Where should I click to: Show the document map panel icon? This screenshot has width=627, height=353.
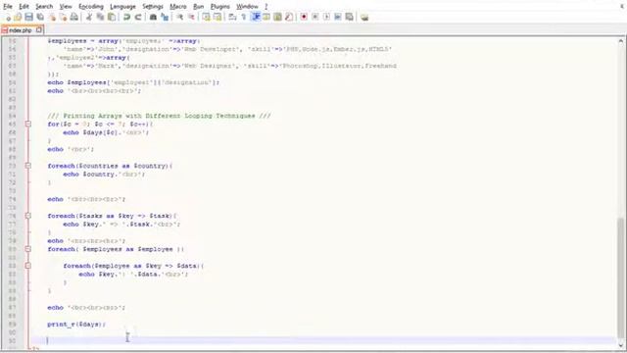(x=277, y=17)
